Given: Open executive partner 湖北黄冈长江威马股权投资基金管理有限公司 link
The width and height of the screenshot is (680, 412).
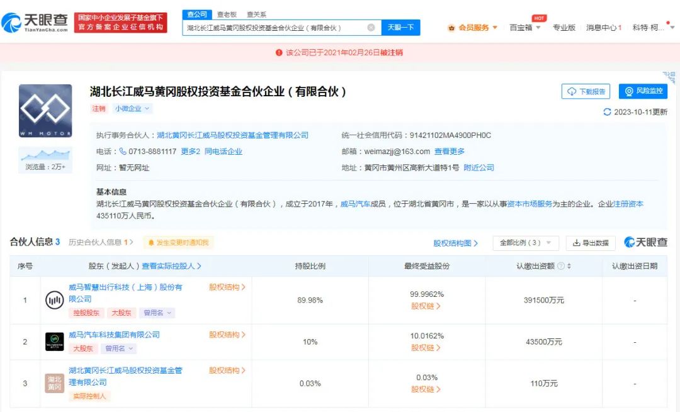Looking at the screenshot, I should [x=232, y=135].
